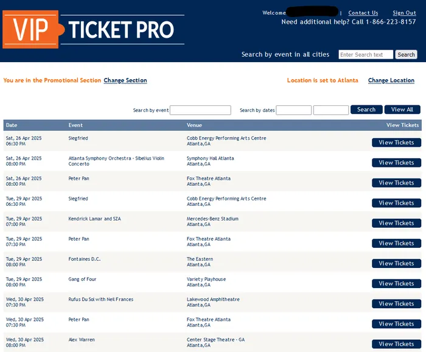Click the header Search button beside search text
The image size is (426, 352).
pyautogui.click(x=406, y=55)
